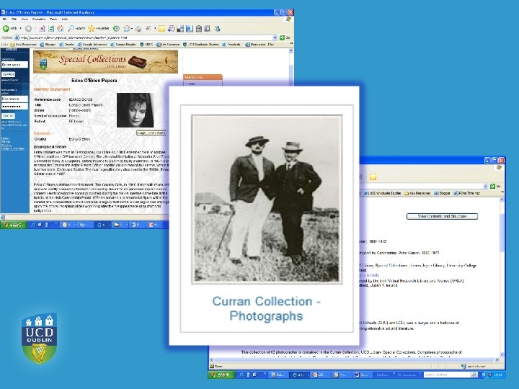Refresh the Edna O'Brien Papers page
Image resolution: width=519 pixels, height=389 pixels.
click(51, 29)
